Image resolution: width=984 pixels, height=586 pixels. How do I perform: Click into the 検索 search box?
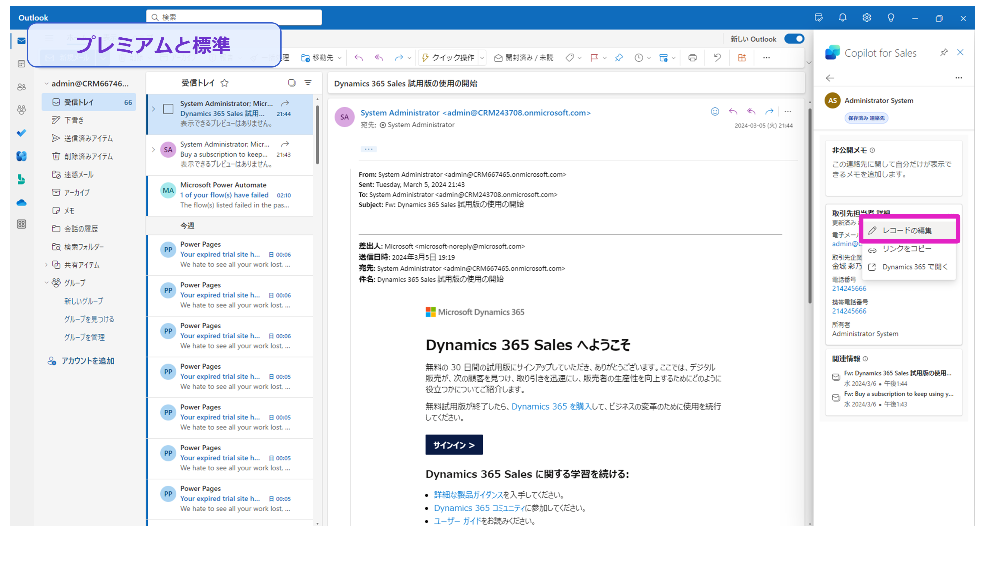pos(234,17)
